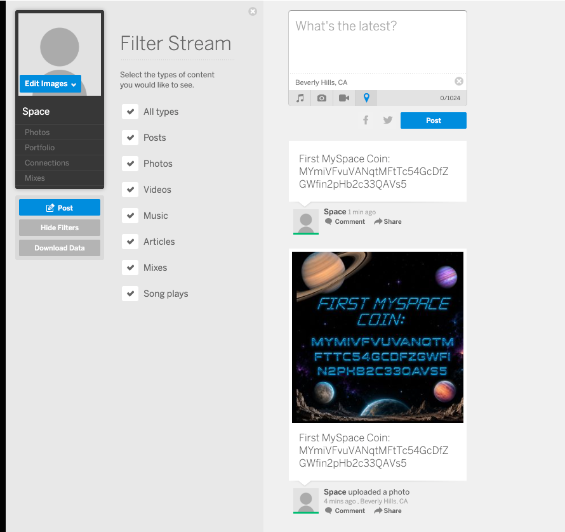Click the profile avatar image
This screenshot has width=565, height=532.
(x=60, y=55)
